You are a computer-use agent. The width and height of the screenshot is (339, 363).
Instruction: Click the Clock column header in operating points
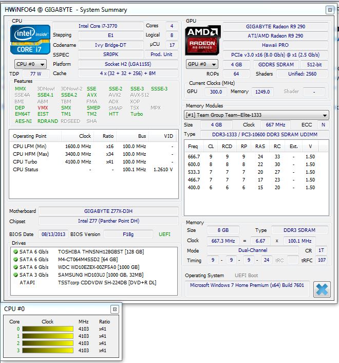[x=78, y=136]
